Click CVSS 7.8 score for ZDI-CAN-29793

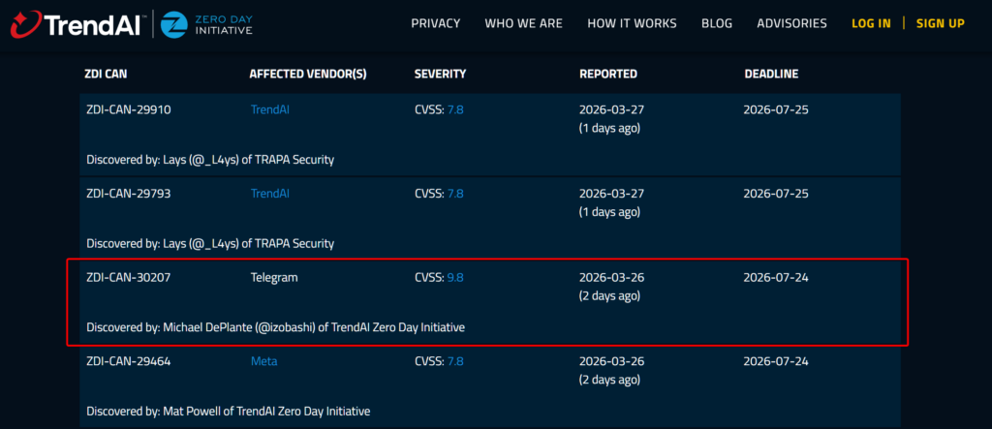(454, 194)
